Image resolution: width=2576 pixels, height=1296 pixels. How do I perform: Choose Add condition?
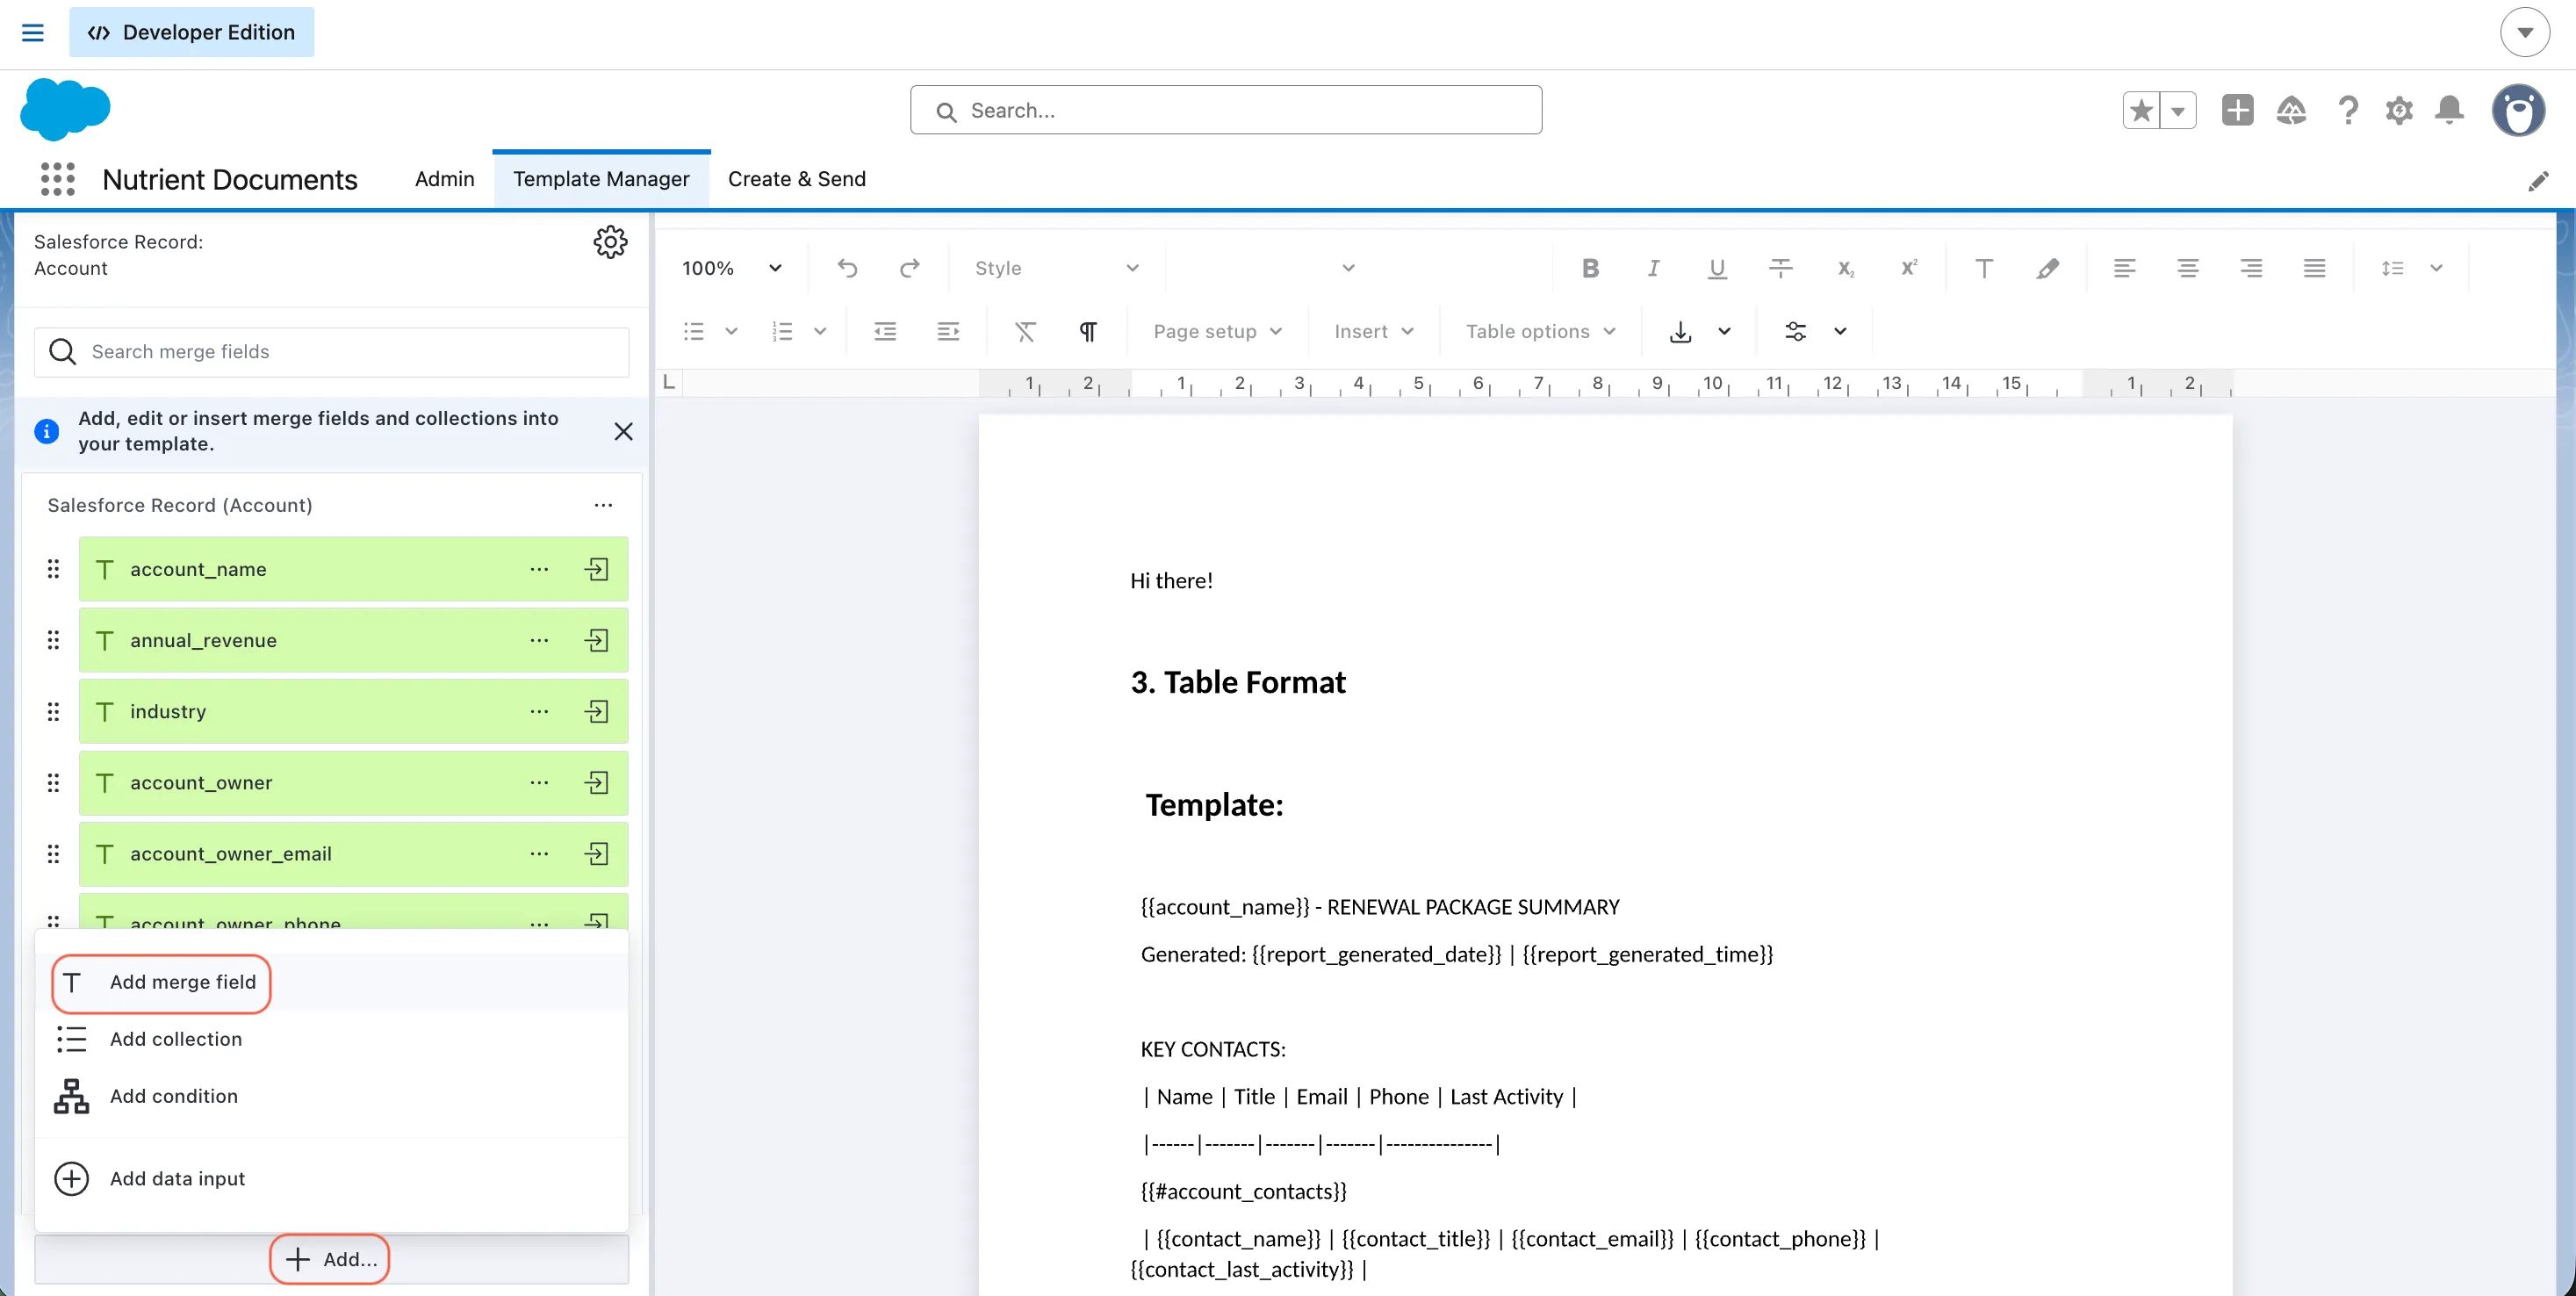pos(332,1097)
